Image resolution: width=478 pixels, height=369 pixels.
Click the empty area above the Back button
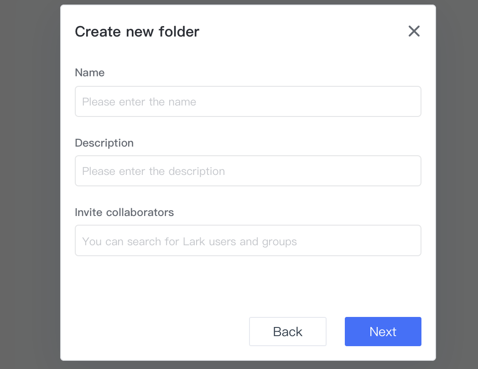[287, 287]
